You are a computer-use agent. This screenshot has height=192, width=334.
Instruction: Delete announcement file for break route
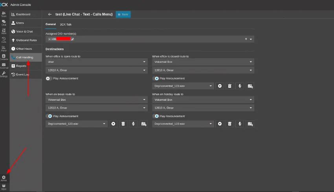[x=123, y=123]
